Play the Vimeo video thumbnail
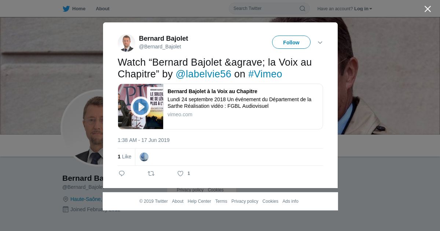 point(140,107)
